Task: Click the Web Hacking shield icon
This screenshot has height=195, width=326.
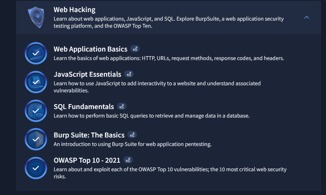Action: [36, 17]
